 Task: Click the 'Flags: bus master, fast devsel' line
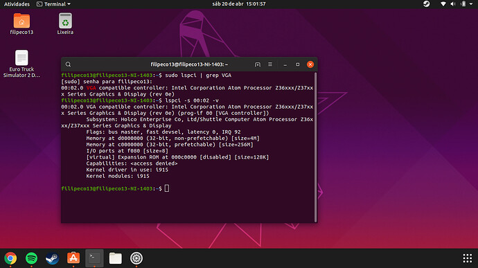(163, 132)
